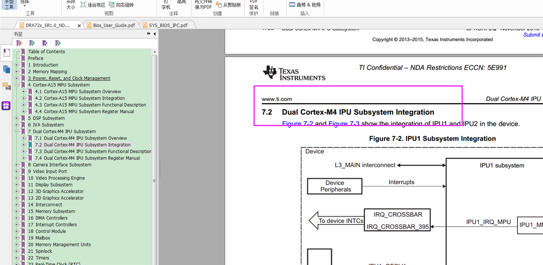The width and height of the screenshot is (543, 265).
Task: Collapse the 7 Dual Cortex-M4 IPU Subsystem node
Action: tap(17, 131)
